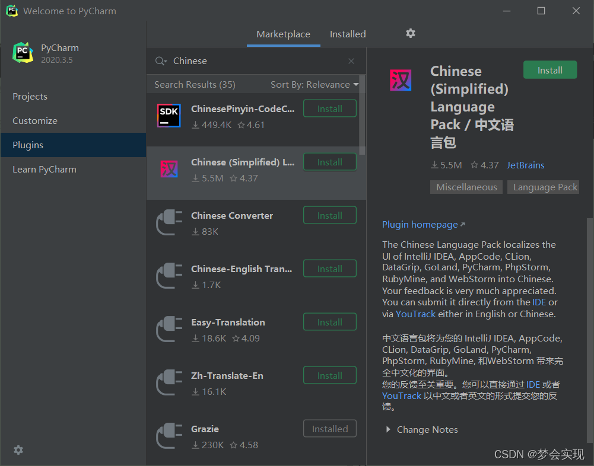The height and width of the screenshot is (466, 594).
Task: Click the search magnifier icon
Action: click(x=160, y=61)
